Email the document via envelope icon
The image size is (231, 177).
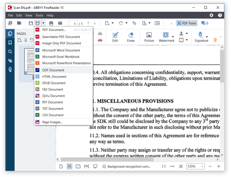click(60, 23)
